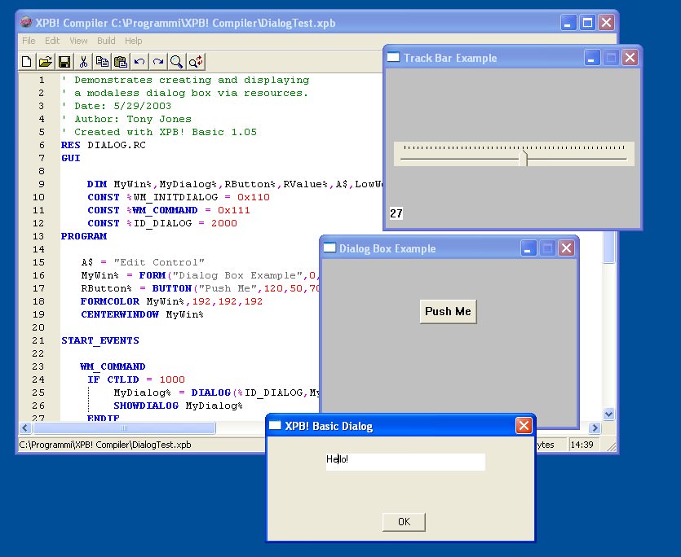Click the WM_COMMAND line 23
This screenshot has height=557, width=681.
click(113, 366)
